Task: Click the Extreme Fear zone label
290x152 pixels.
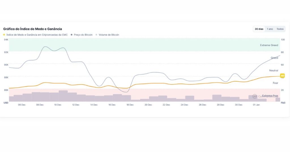Action: pyautogui.click(x=270, y=96)
